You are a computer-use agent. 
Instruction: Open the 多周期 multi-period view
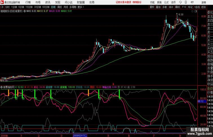pos(73,7)
